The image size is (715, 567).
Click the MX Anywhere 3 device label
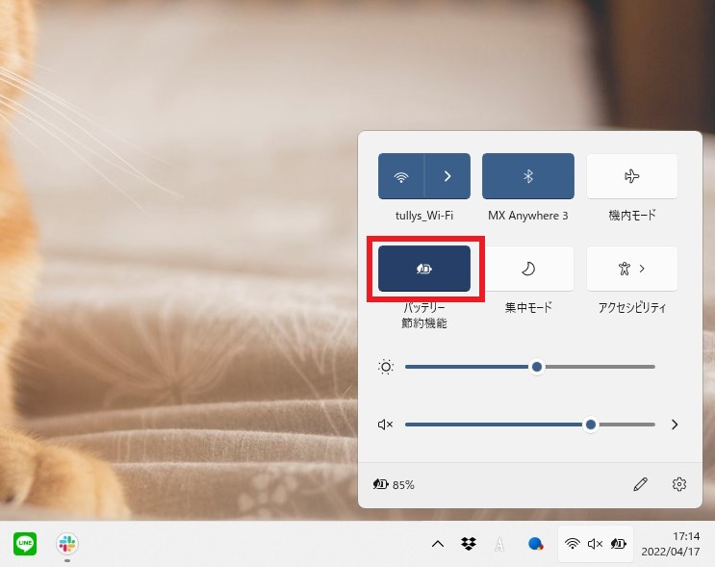pos(528,216)
